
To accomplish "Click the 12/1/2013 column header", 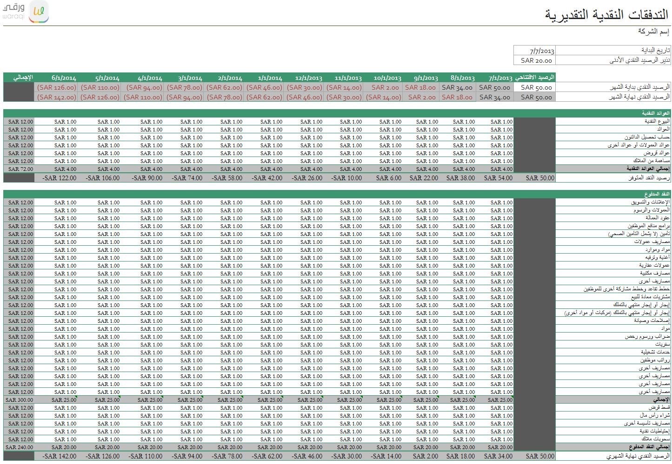I will pos(308,78).
